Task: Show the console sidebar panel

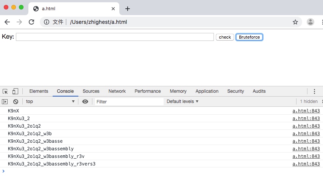Action: pos(5,101)
